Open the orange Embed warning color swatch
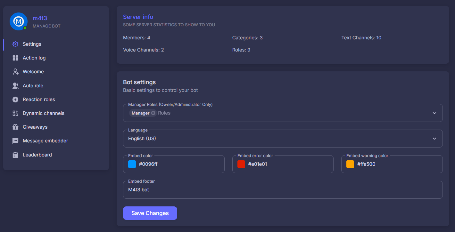The image size is (455, 232). tap(350, 164)
